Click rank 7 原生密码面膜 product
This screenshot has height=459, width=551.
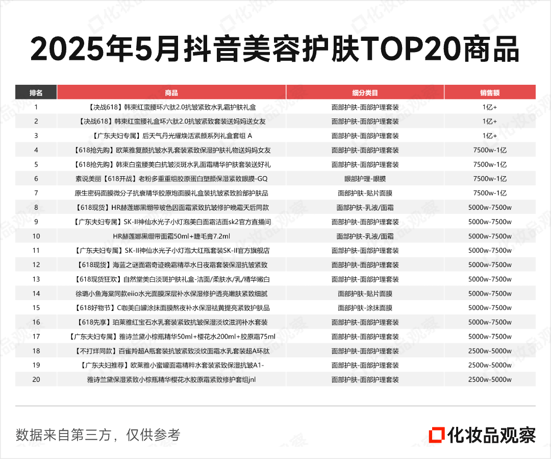click(x=171, y=193)
